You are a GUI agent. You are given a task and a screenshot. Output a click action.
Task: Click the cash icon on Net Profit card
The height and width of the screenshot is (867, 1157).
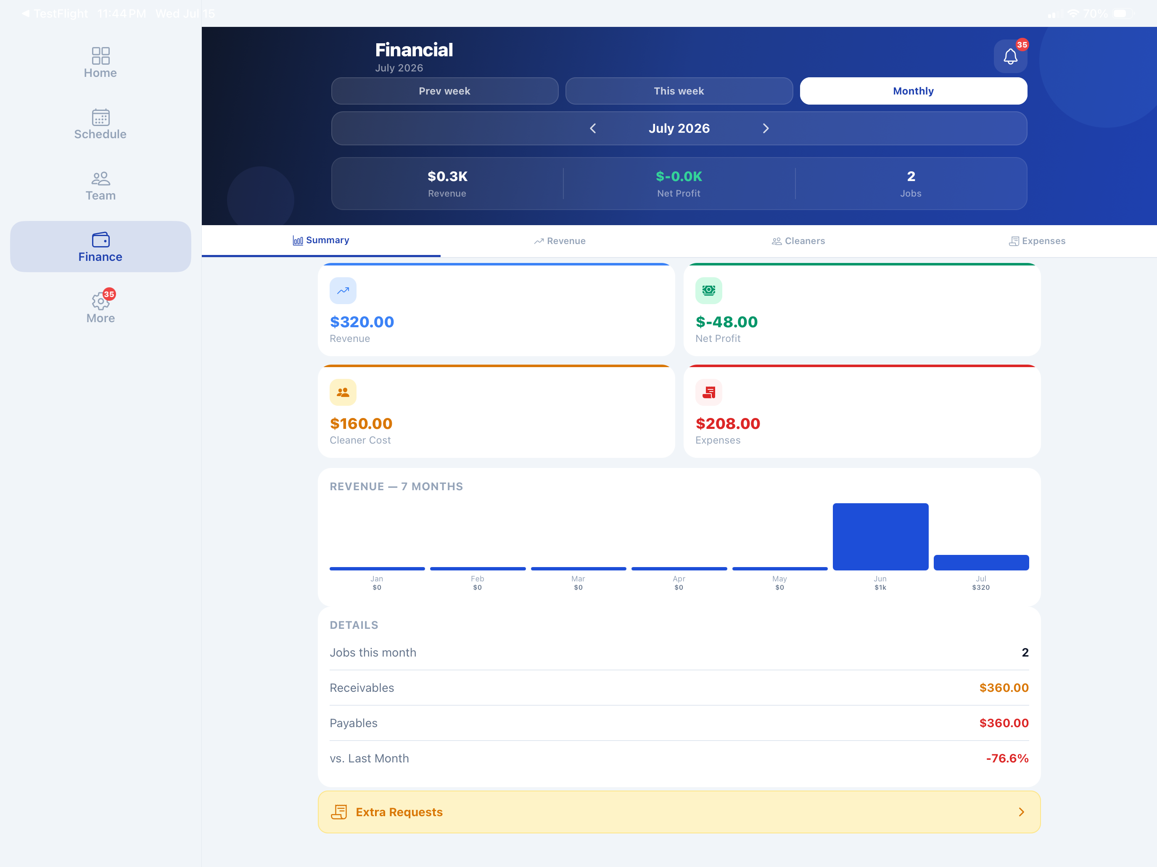[708, 291]
